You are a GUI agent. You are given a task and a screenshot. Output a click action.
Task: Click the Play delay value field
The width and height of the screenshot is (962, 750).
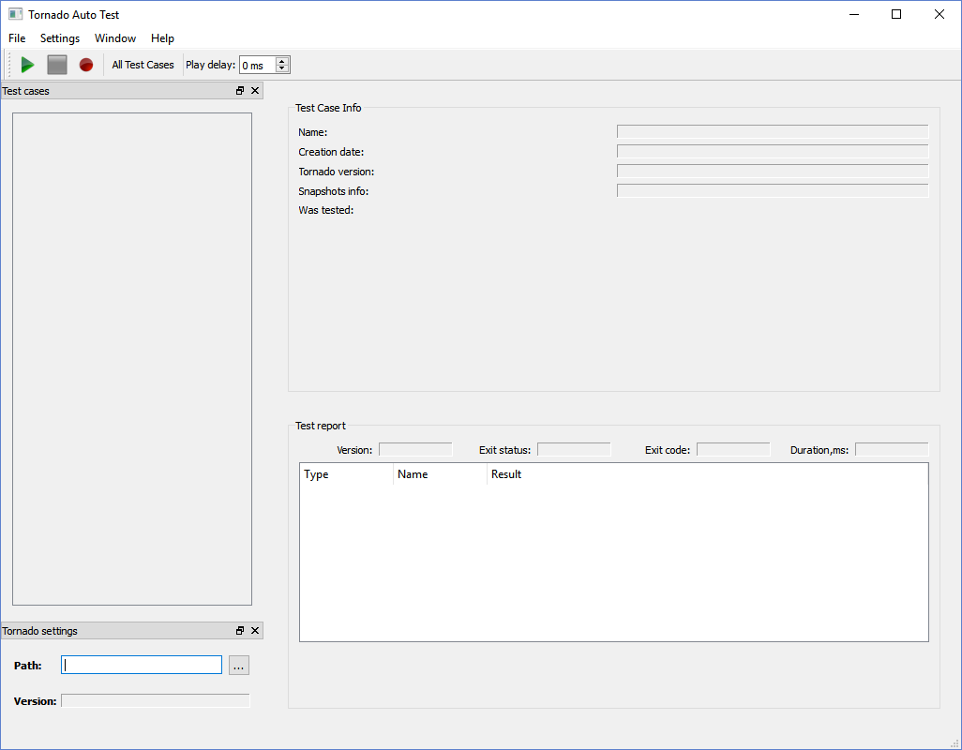click(x=257, y=65)
